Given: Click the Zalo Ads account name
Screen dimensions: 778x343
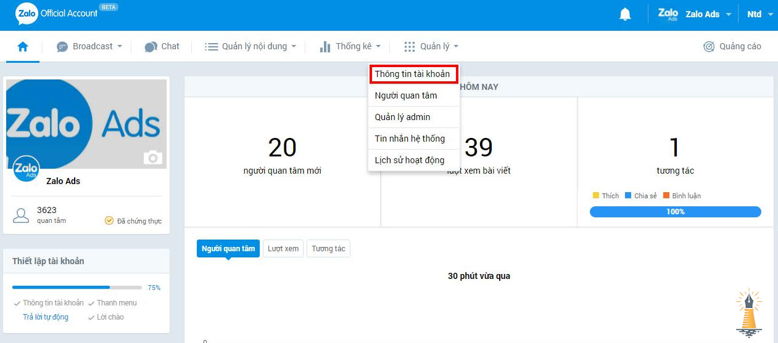Looking at the screenshot, I should coord(63,181).
